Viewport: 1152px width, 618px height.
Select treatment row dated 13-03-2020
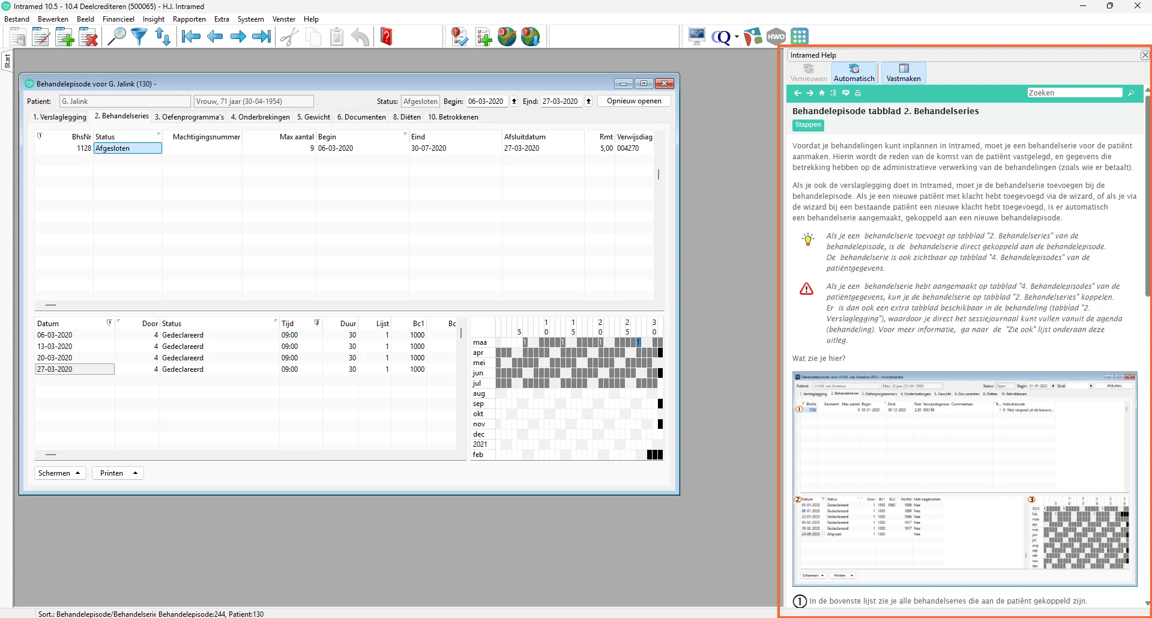246,347
